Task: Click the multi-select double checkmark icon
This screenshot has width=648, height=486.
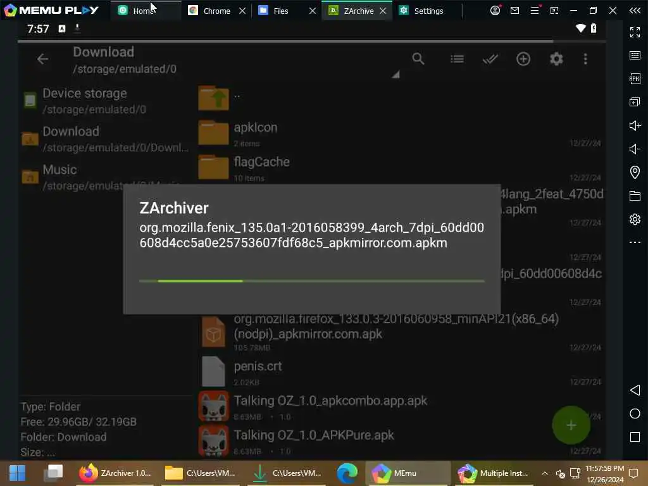Action: 490,59
